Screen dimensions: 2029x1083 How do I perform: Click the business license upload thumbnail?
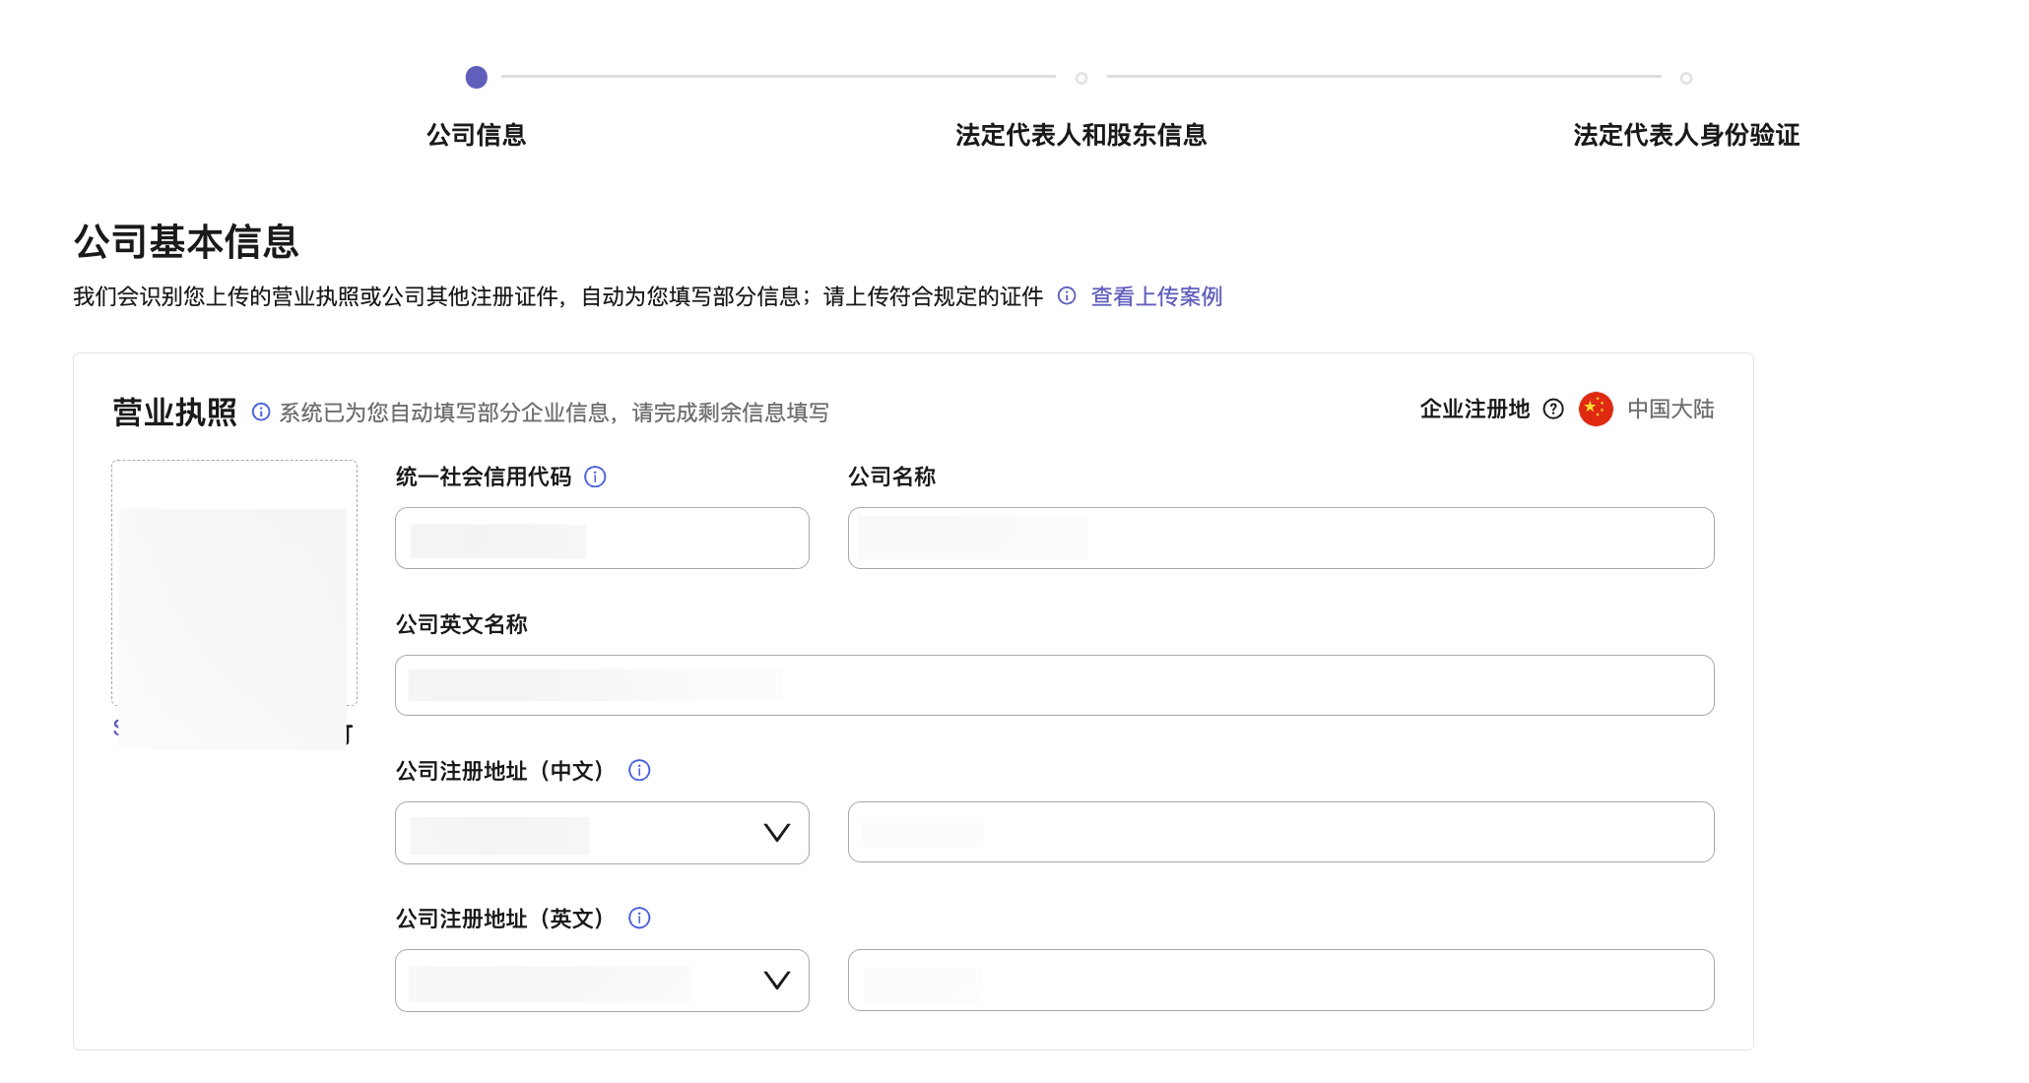[x=233, y=581]
